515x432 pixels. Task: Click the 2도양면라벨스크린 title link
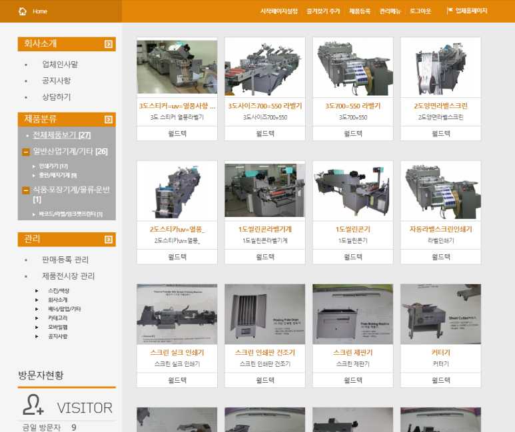pyautogui.click(x=441, y=106)
